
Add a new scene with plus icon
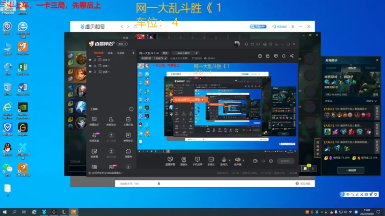coord(133,53)
